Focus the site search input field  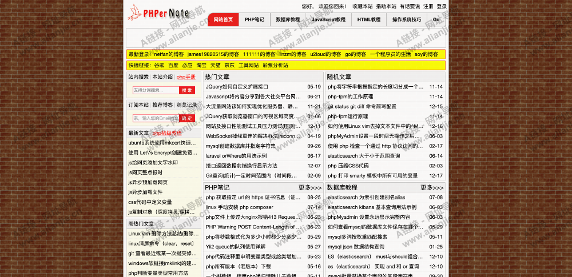pos(156,90)
